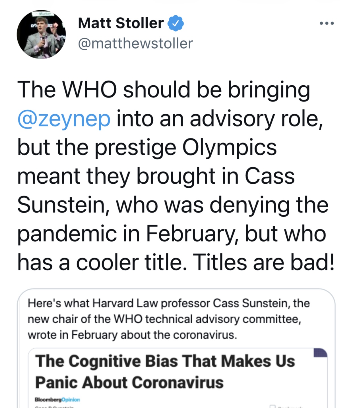
Task: Click "WHO" in the tweet's first line
Action: click(89, 90)
